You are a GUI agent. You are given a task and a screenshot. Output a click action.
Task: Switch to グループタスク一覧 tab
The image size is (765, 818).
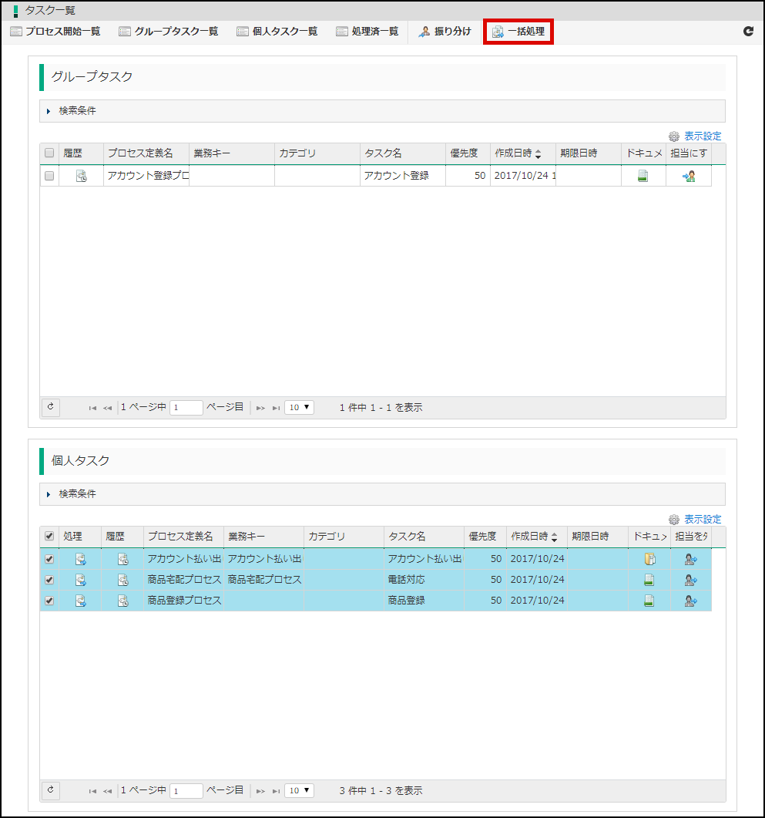click(168, 32)
